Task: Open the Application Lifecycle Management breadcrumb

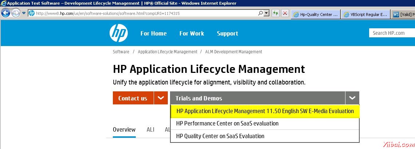Action: point(167,52)
